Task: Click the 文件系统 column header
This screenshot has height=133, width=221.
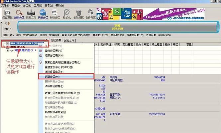Action: [106, 45]
